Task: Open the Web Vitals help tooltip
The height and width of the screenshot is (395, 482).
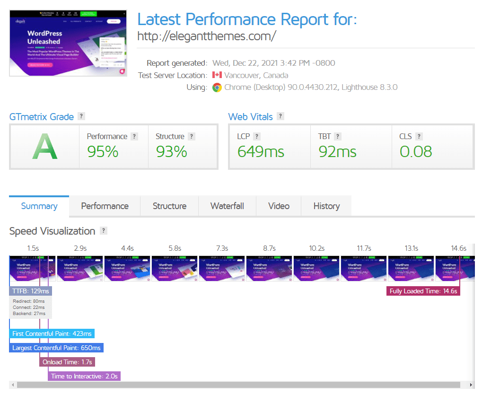Action: coord(280,116)
